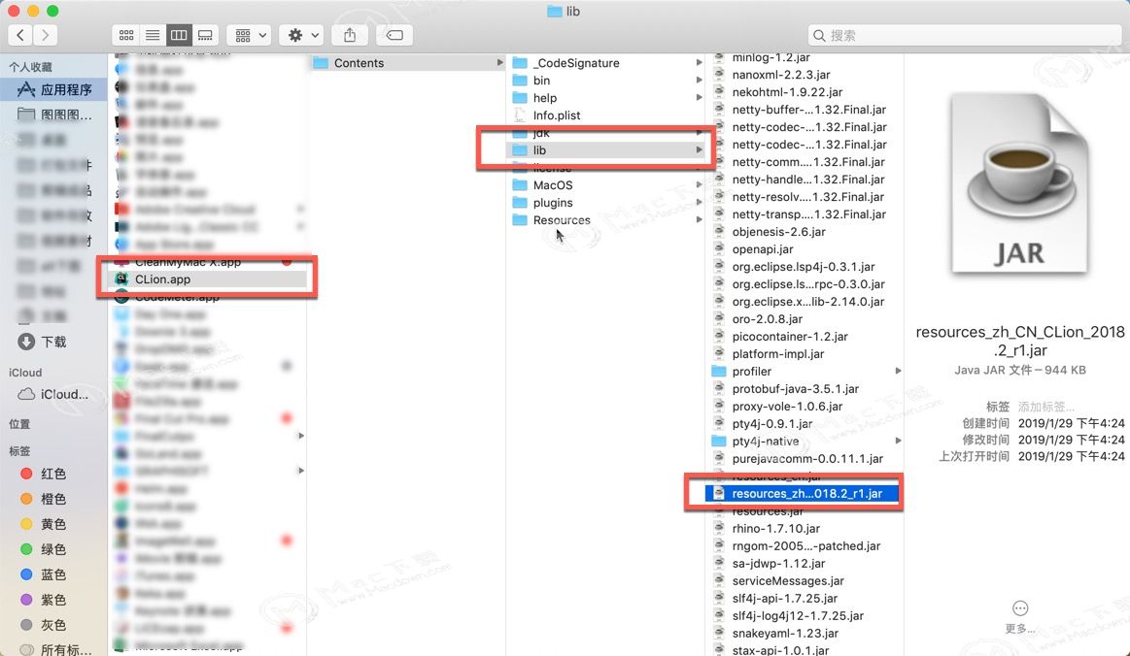Select the Contents folder
The image size is (1130, 656).
click(x=408, y=63)
